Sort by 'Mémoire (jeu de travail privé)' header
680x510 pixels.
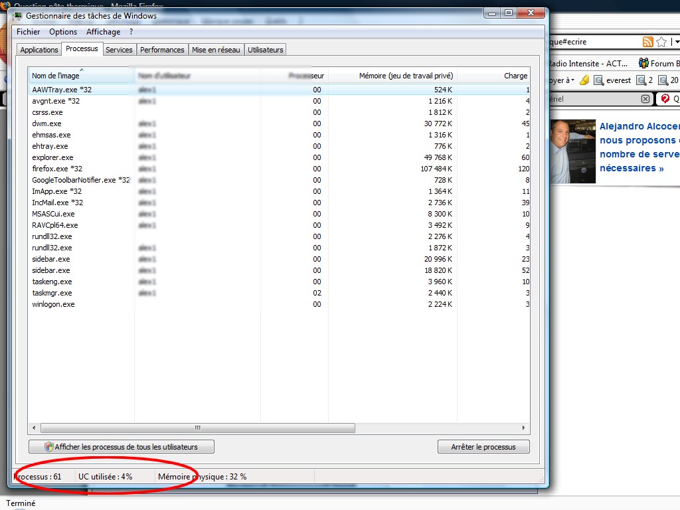405,76
